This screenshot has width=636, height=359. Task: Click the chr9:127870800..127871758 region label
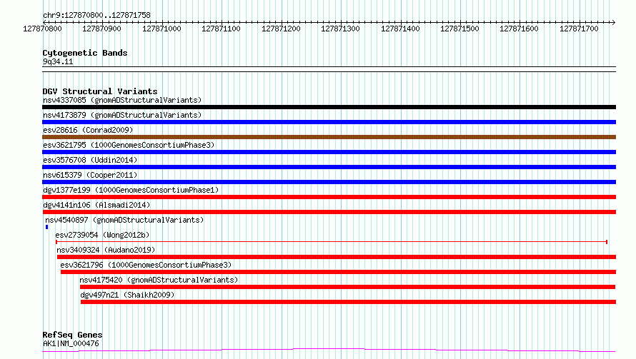[96, 15]
